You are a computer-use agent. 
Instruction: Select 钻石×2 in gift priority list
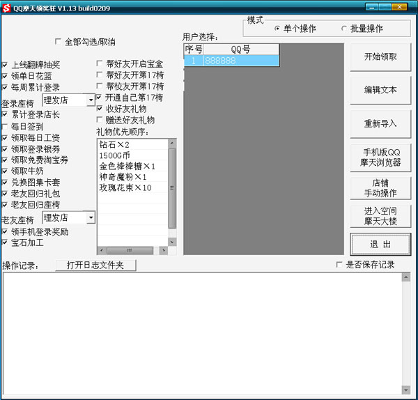point(133,144)
